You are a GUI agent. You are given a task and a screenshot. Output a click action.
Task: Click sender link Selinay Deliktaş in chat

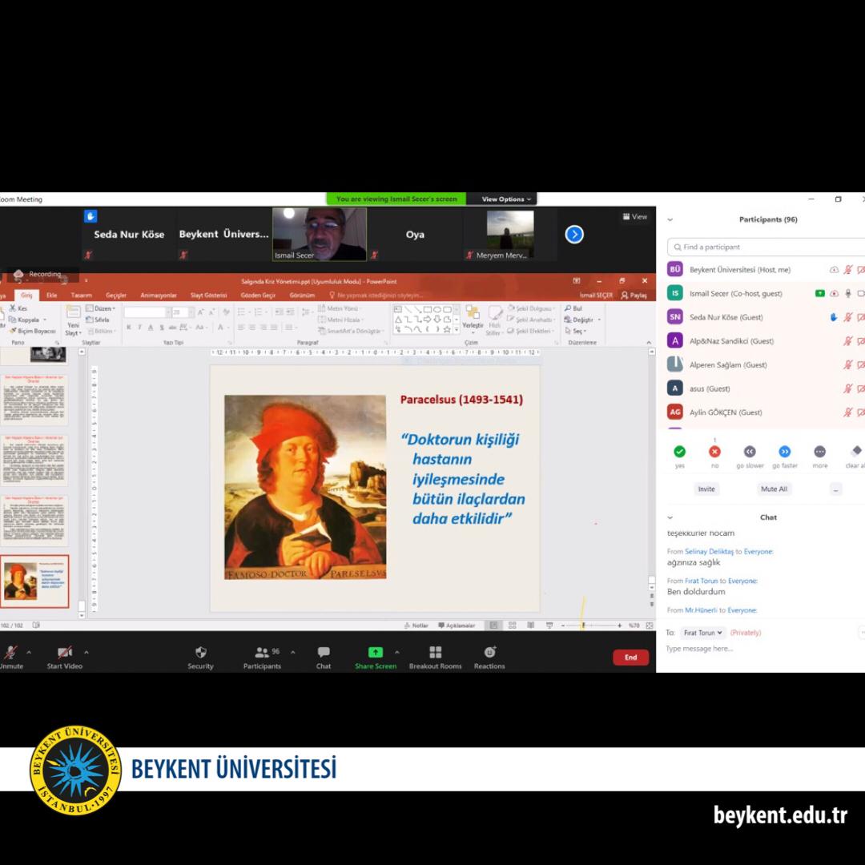(709, 551)
